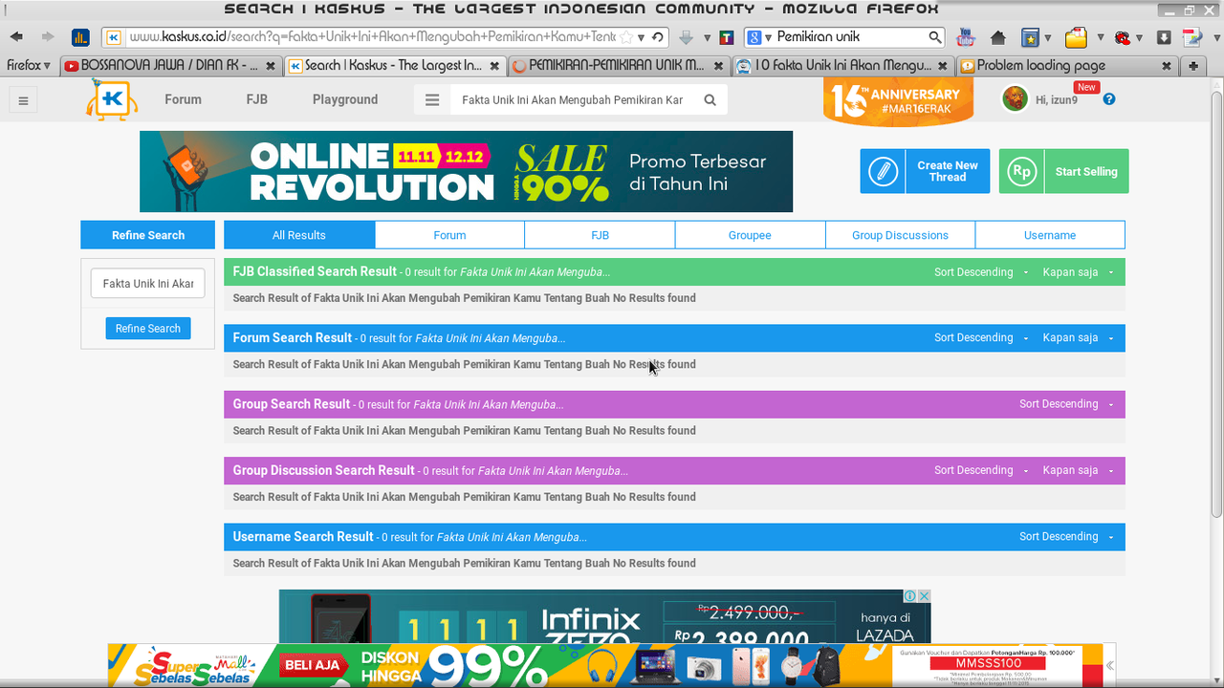
Task: Open the blue chart toolbar icon
Action: (81, 38)
